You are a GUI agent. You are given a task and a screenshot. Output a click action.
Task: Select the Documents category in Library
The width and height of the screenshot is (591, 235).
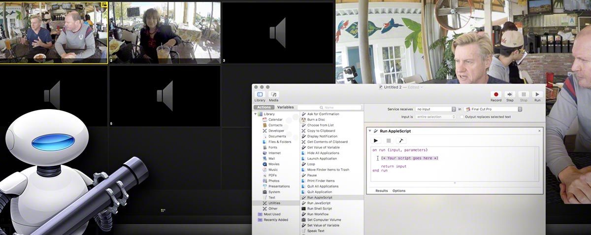tap(273, 136)
